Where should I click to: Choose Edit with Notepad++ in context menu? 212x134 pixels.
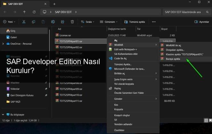[125, 49]
